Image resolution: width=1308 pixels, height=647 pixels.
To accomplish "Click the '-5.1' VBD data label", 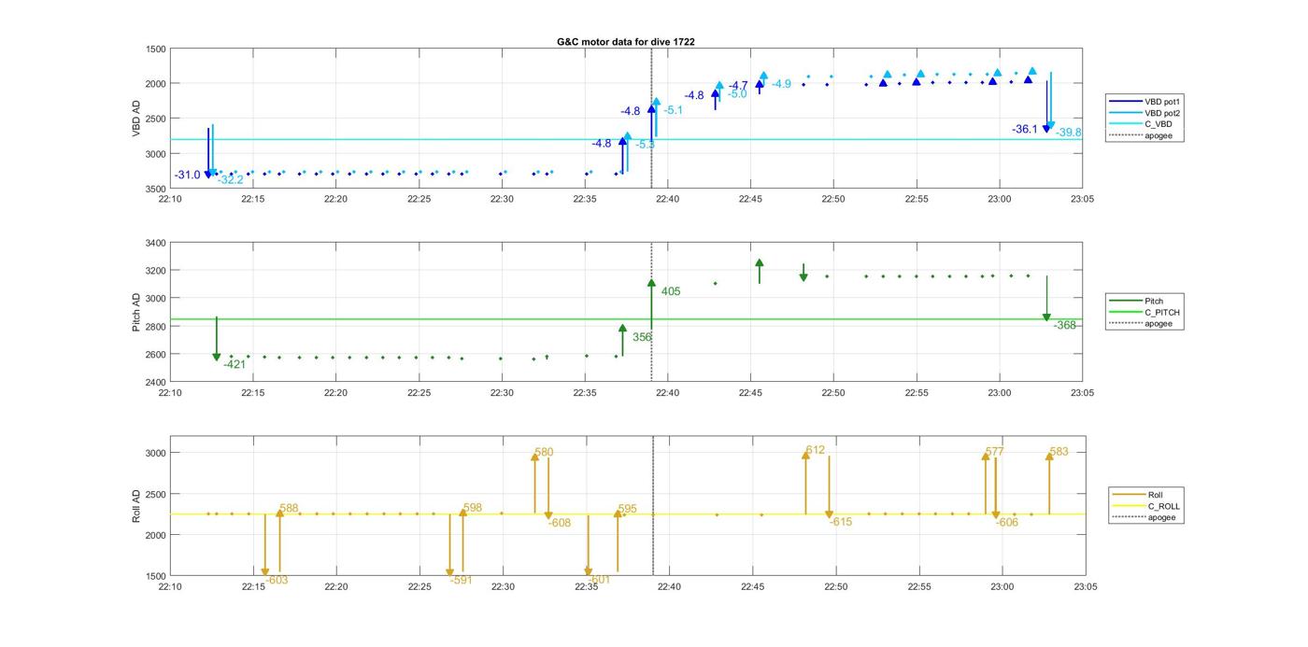I will coord(673,110).
